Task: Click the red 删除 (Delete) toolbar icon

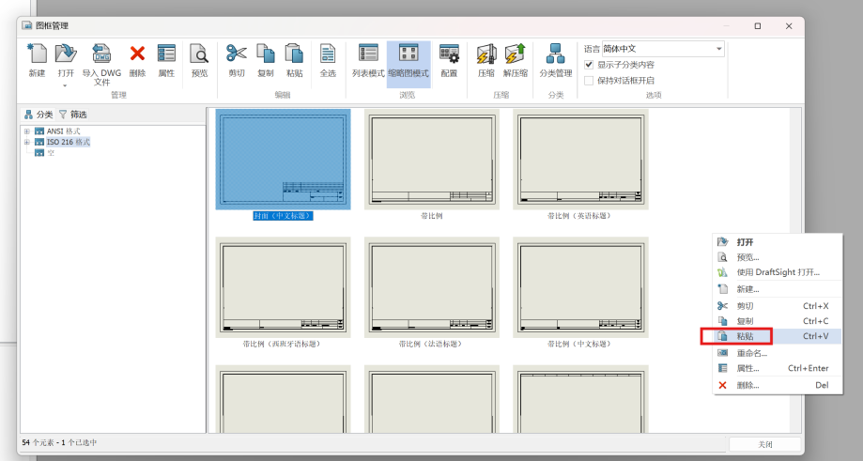Action: [x=137, y=55]
